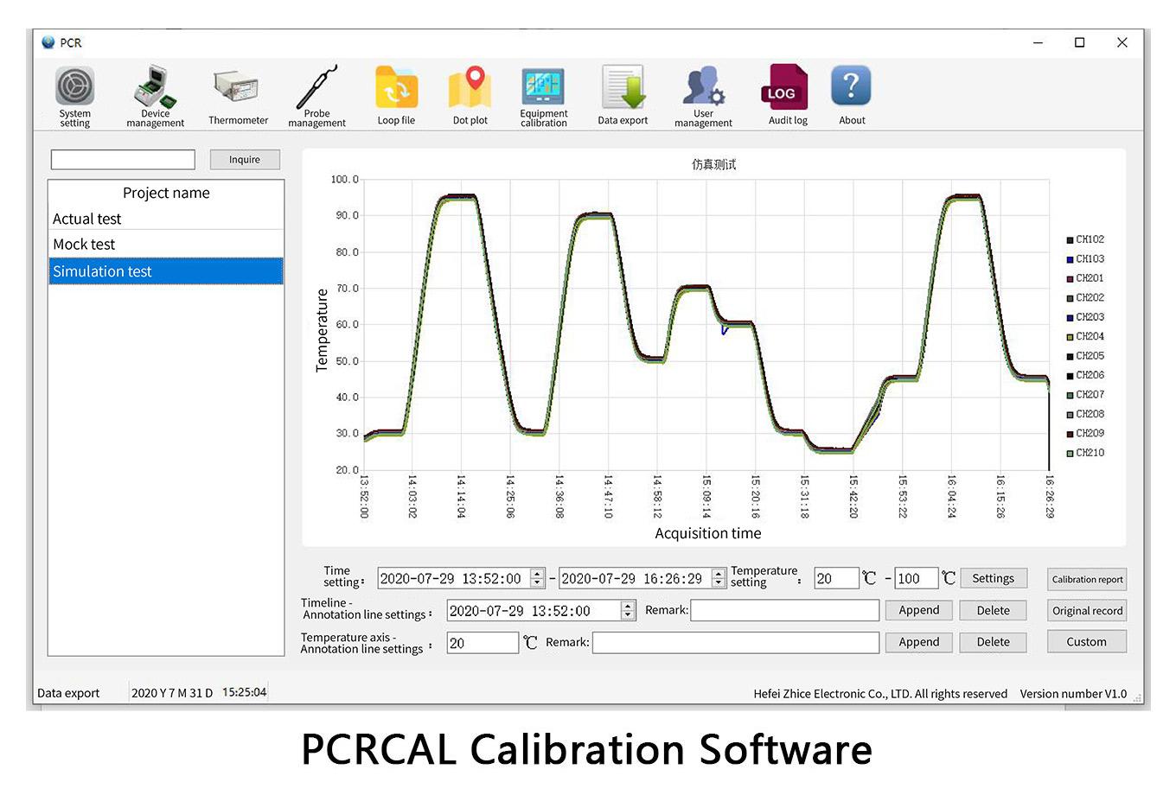Screen dimensions: 1176x795
Task: Click the CH207 legend entry
Action: pos(1085,395)
